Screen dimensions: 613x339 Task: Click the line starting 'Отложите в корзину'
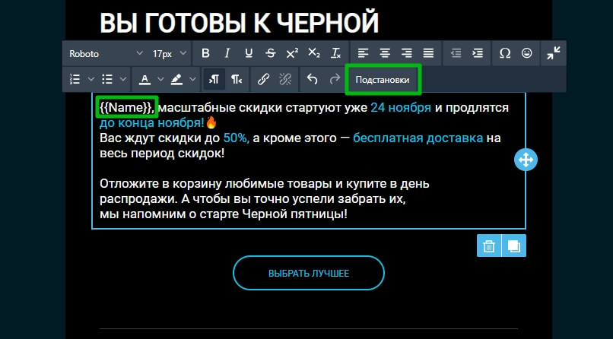265,183
